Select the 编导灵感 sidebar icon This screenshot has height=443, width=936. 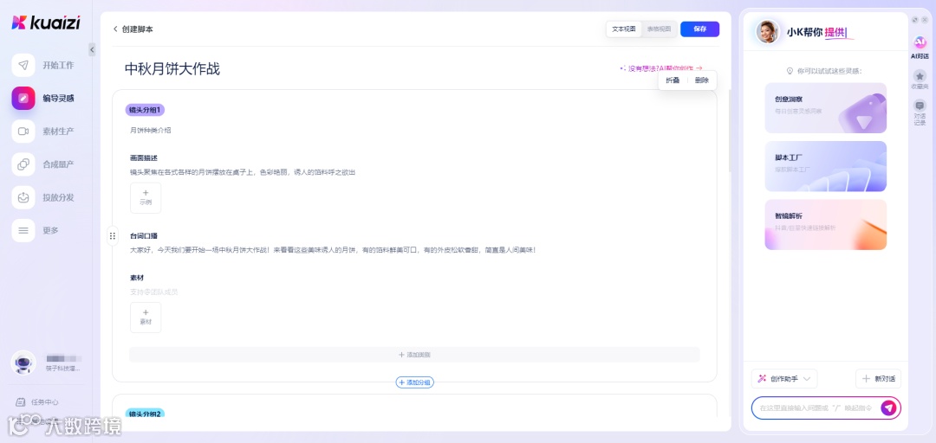[x=23, y=99]
